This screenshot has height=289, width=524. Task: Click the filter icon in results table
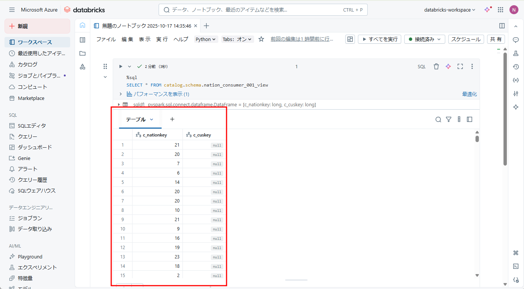449,119
